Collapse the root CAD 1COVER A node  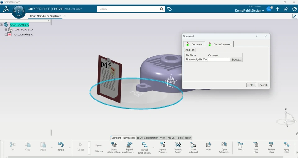point(2,25)
